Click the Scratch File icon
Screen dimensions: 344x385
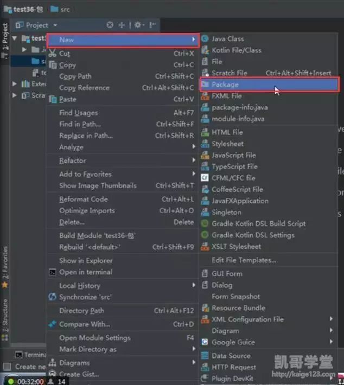coord(205,73)
